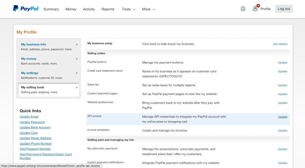Image resolution: width=305 pixels, height=168 pixels.
Task: Click Update next to Sales tax
Action: pyautogui.click(x=282, y=85)
